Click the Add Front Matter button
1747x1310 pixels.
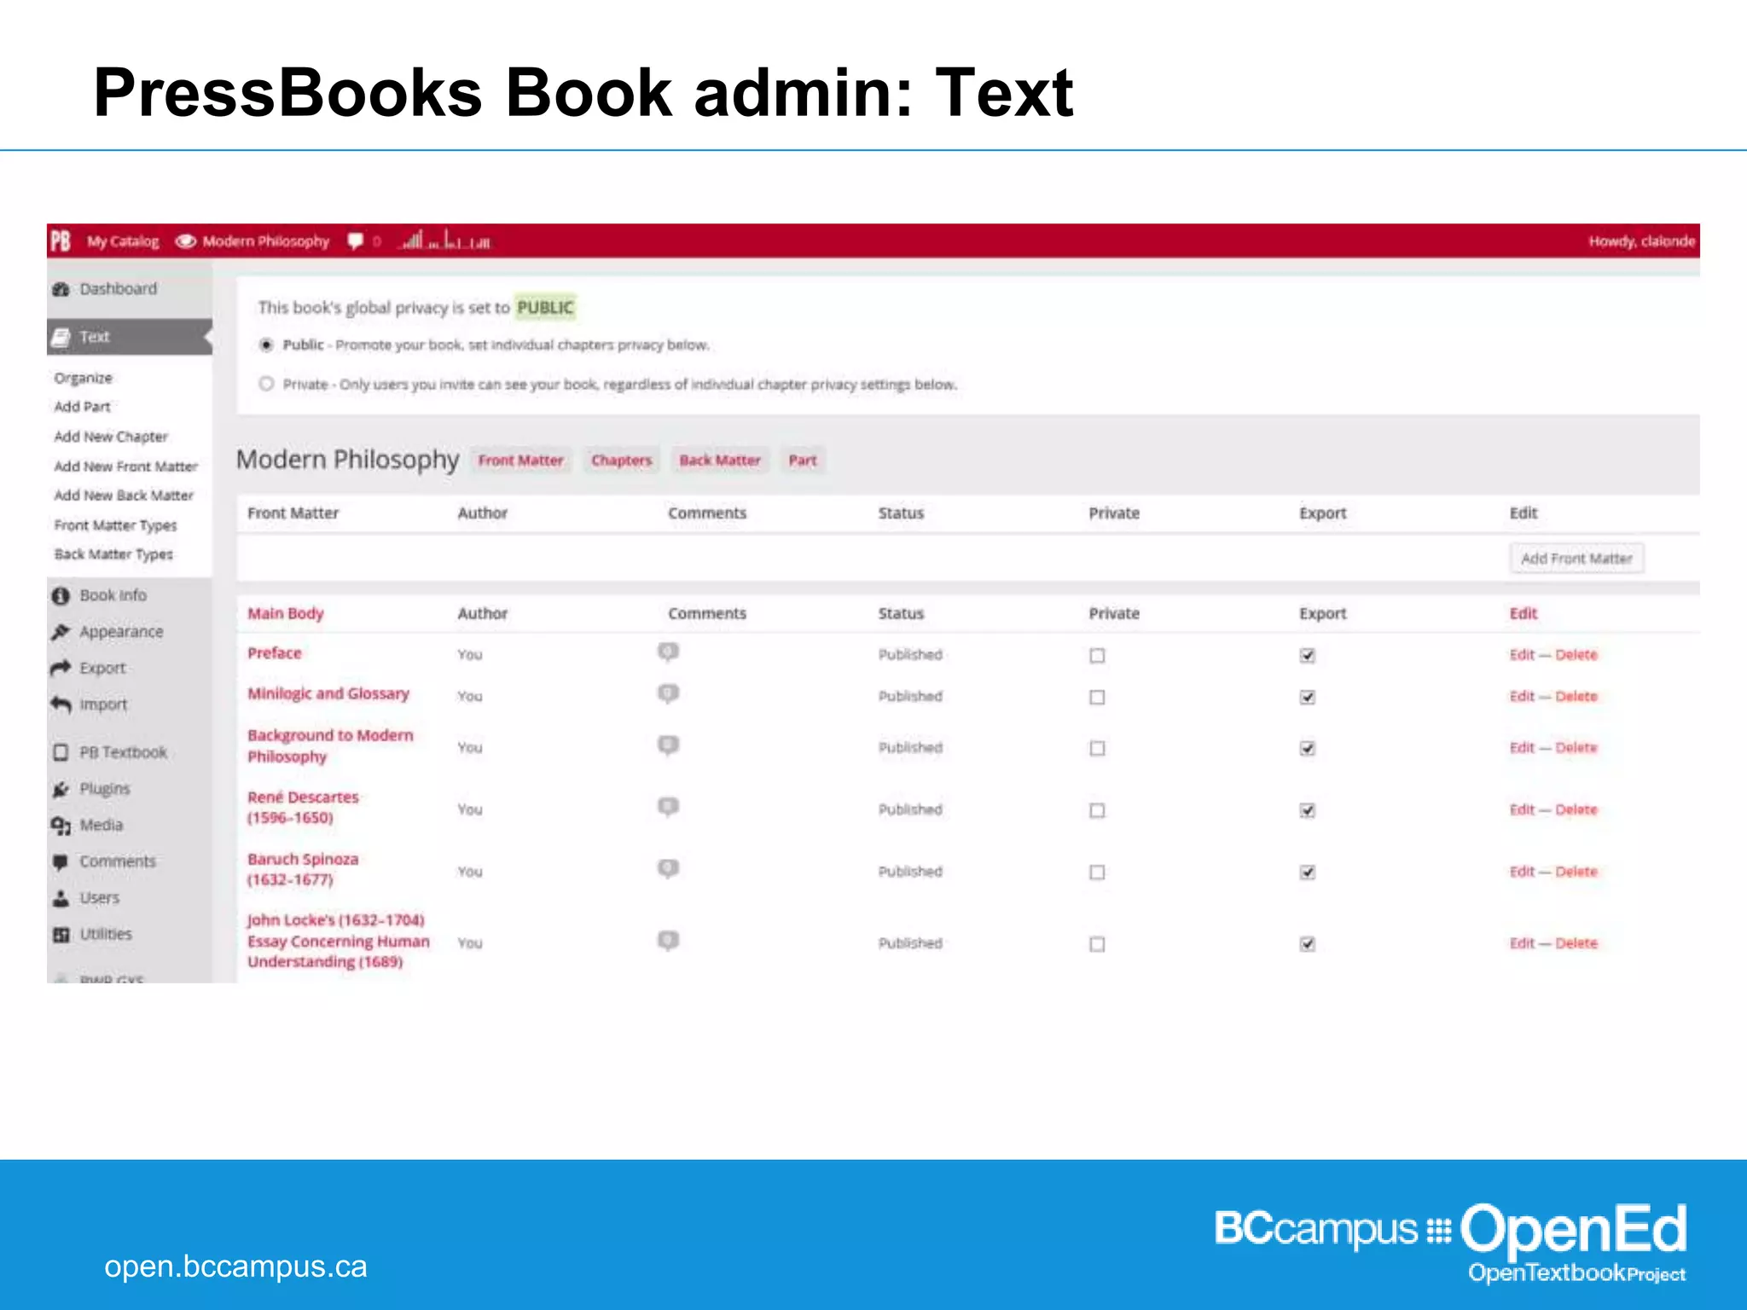(1576, 559)
